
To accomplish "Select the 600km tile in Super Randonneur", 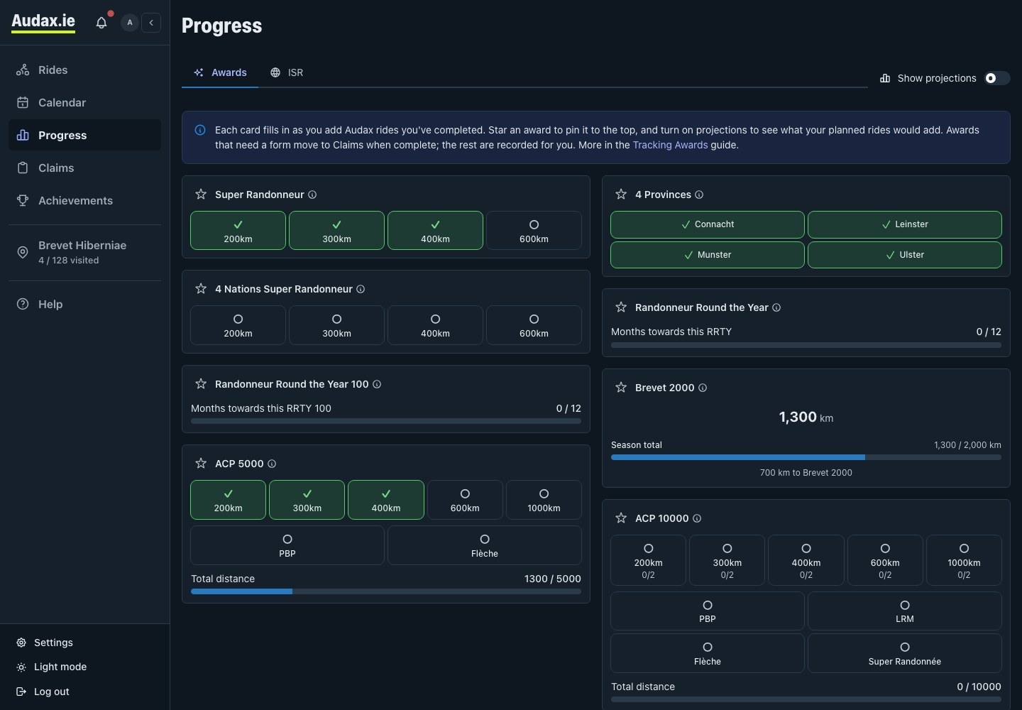I will coord(534,231).
